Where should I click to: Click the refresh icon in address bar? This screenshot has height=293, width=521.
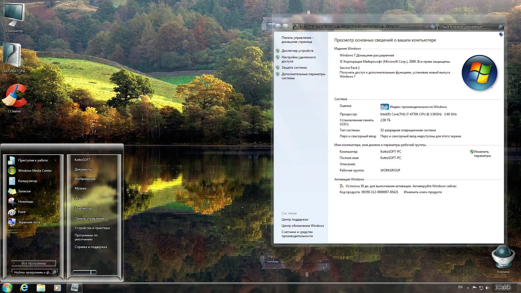[x=433, y=27]
